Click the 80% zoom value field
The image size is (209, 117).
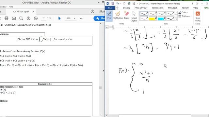pyautogui.click(x=69, y=18)
